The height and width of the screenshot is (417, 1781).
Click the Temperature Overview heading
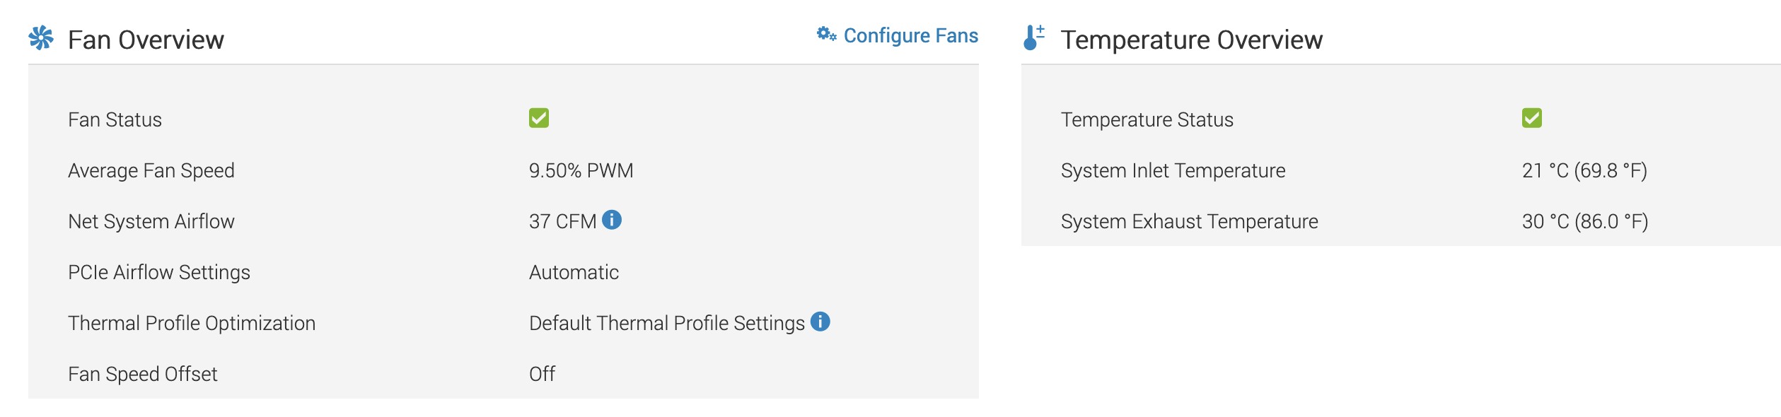tap(1192, 40)
